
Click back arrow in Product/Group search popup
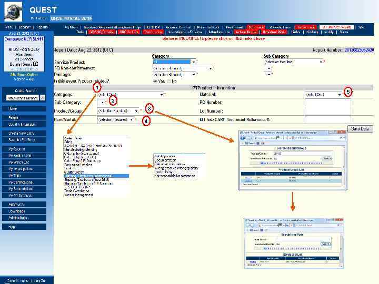point(243,138)
